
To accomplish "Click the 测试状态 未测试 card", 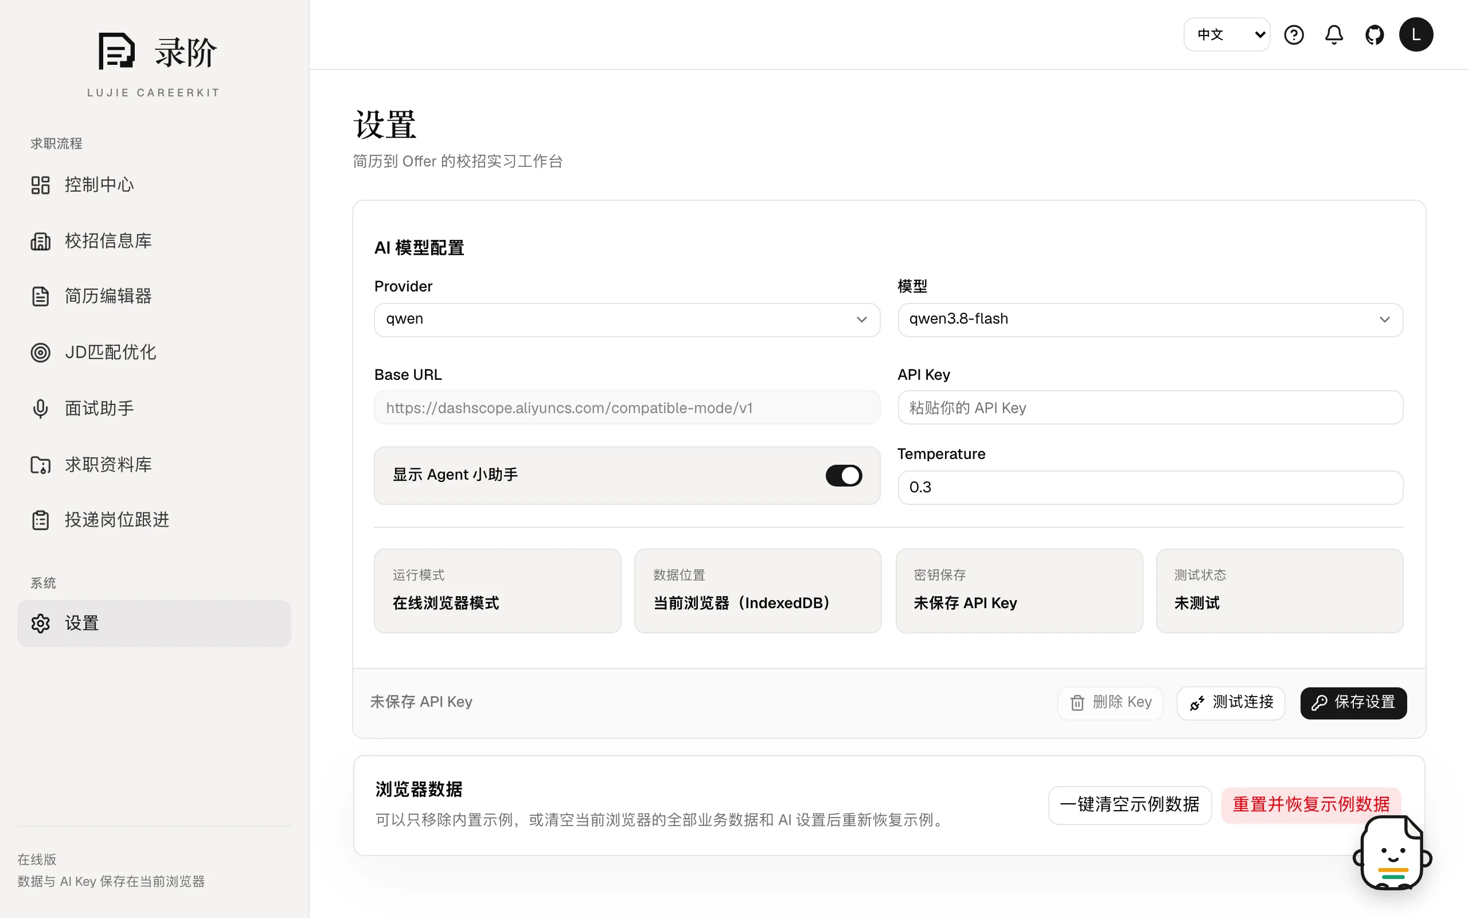I will click(x=1279, y=591).
